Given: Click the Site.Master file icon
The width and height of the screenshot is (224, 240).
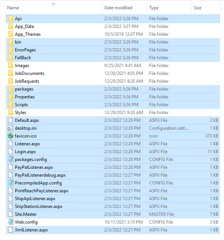Looking at the screenshot, I should [10, 214].
